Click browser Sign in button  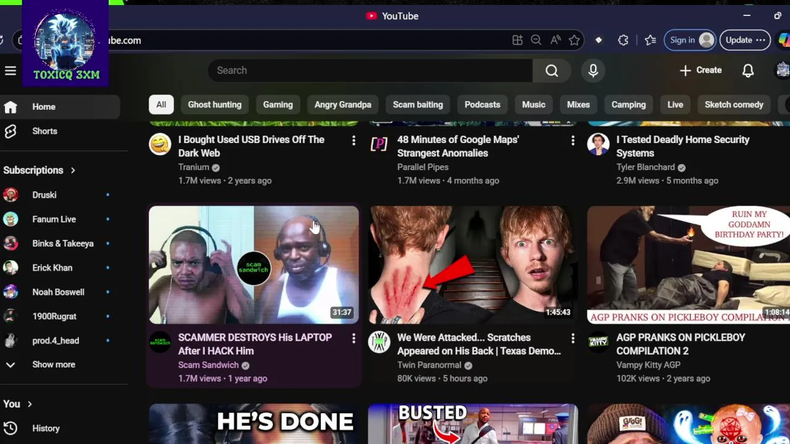pos(690,40)
